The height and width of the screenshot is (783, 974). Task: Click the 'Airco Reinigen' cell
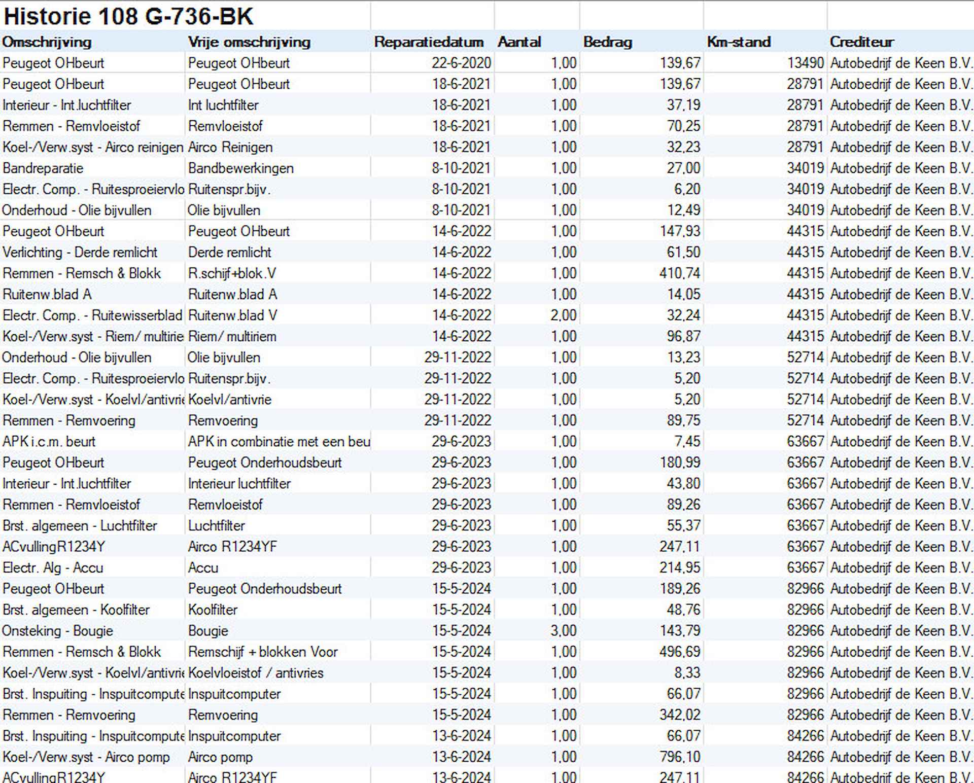(230, 147)
